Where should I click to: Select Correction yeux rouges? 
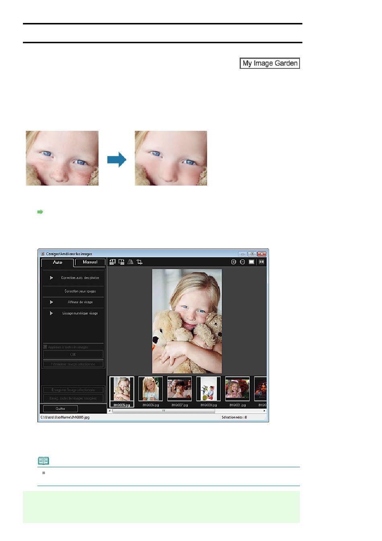80,291
